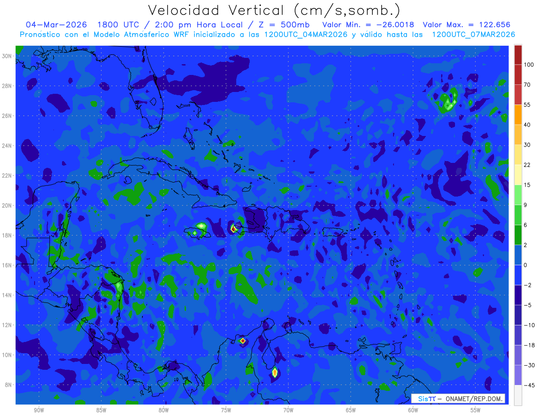Click the 75W longitude label
The image size is (539, 416).
click(226, 410)
